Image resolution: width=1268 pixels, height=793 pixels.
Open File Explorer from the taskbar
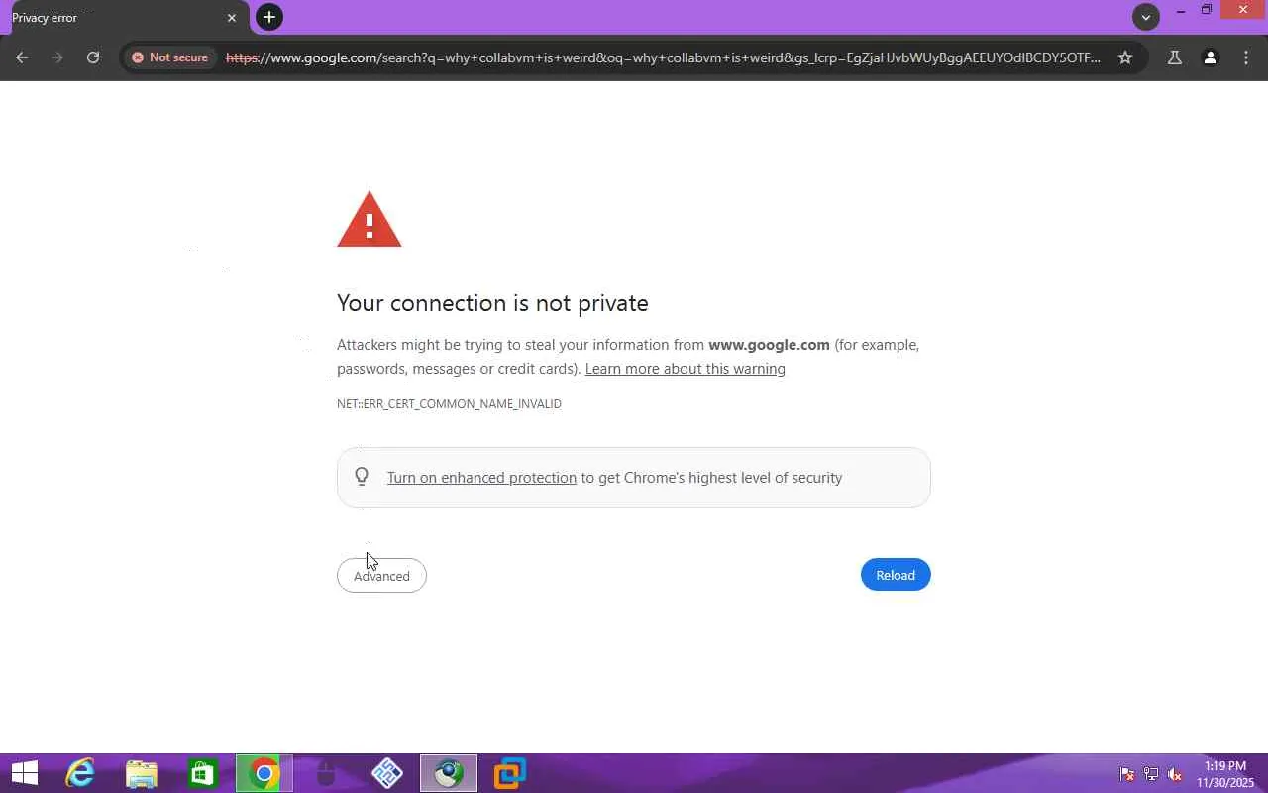point(141,773)
